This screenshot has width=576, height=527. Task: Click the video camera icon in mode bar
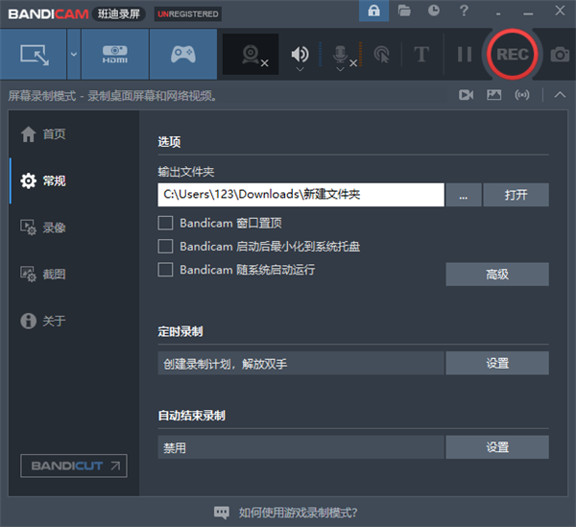coord(466,95)
